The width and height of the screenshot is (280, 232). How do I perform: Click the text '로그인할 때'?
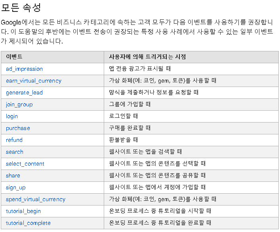click(124, 116)
